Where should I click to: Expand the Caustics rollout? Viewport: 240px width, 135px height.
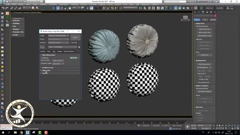click(60, 73)
